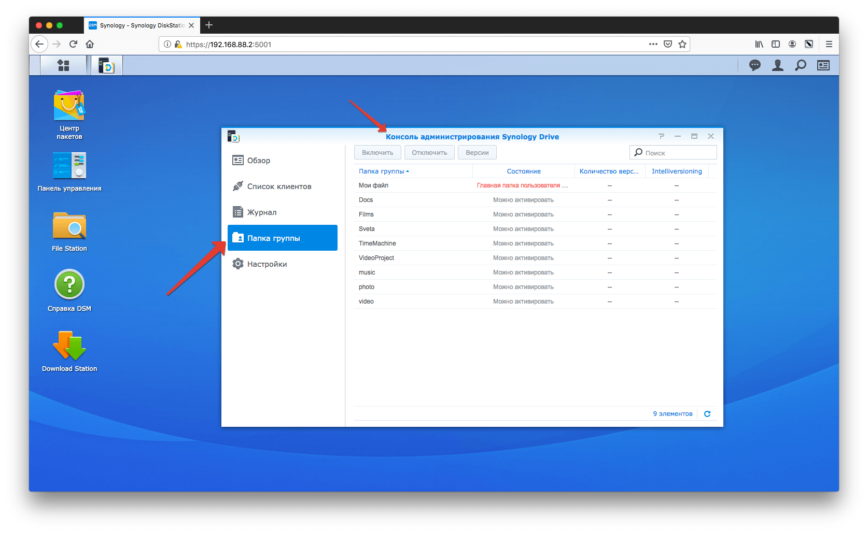Screen dimensions: 868x533
Task: Open Справка DSM help icon
Action: (69, 291)
